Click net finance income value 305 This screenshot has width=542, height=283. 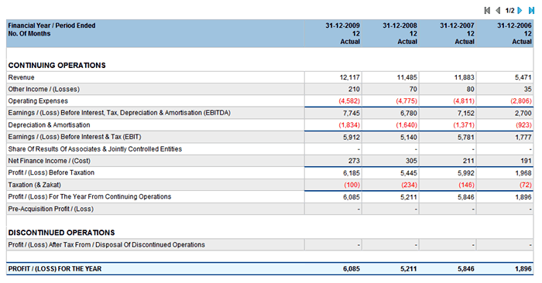click(411, 161)
